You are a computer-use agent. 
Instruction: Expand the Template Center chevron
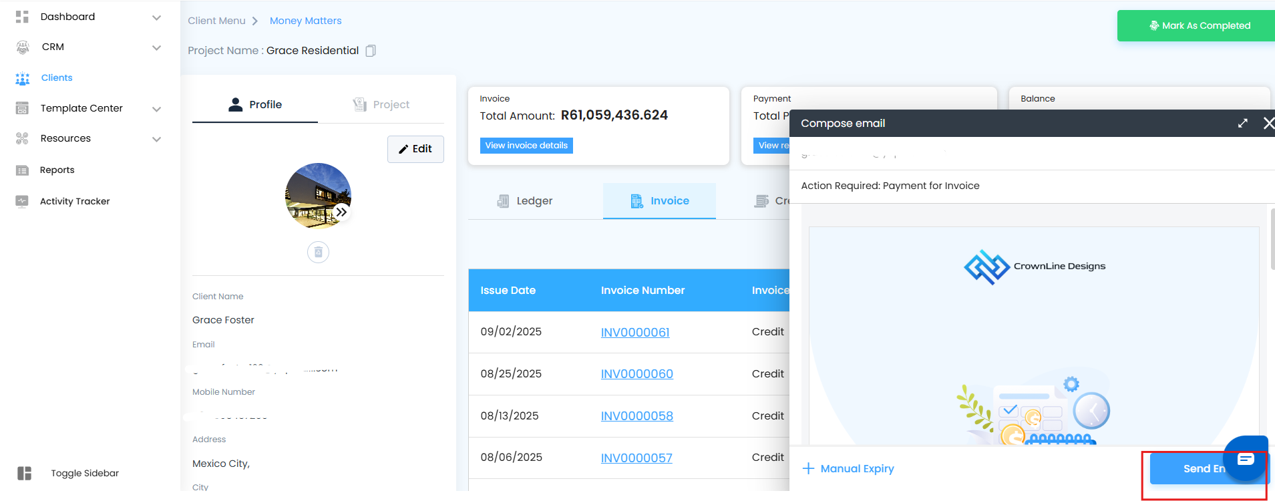tap(156, 109)
